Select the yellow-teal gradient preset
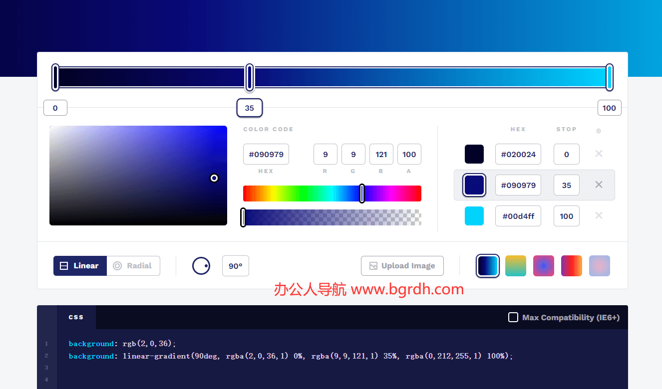662x389 pixels. 516,266
